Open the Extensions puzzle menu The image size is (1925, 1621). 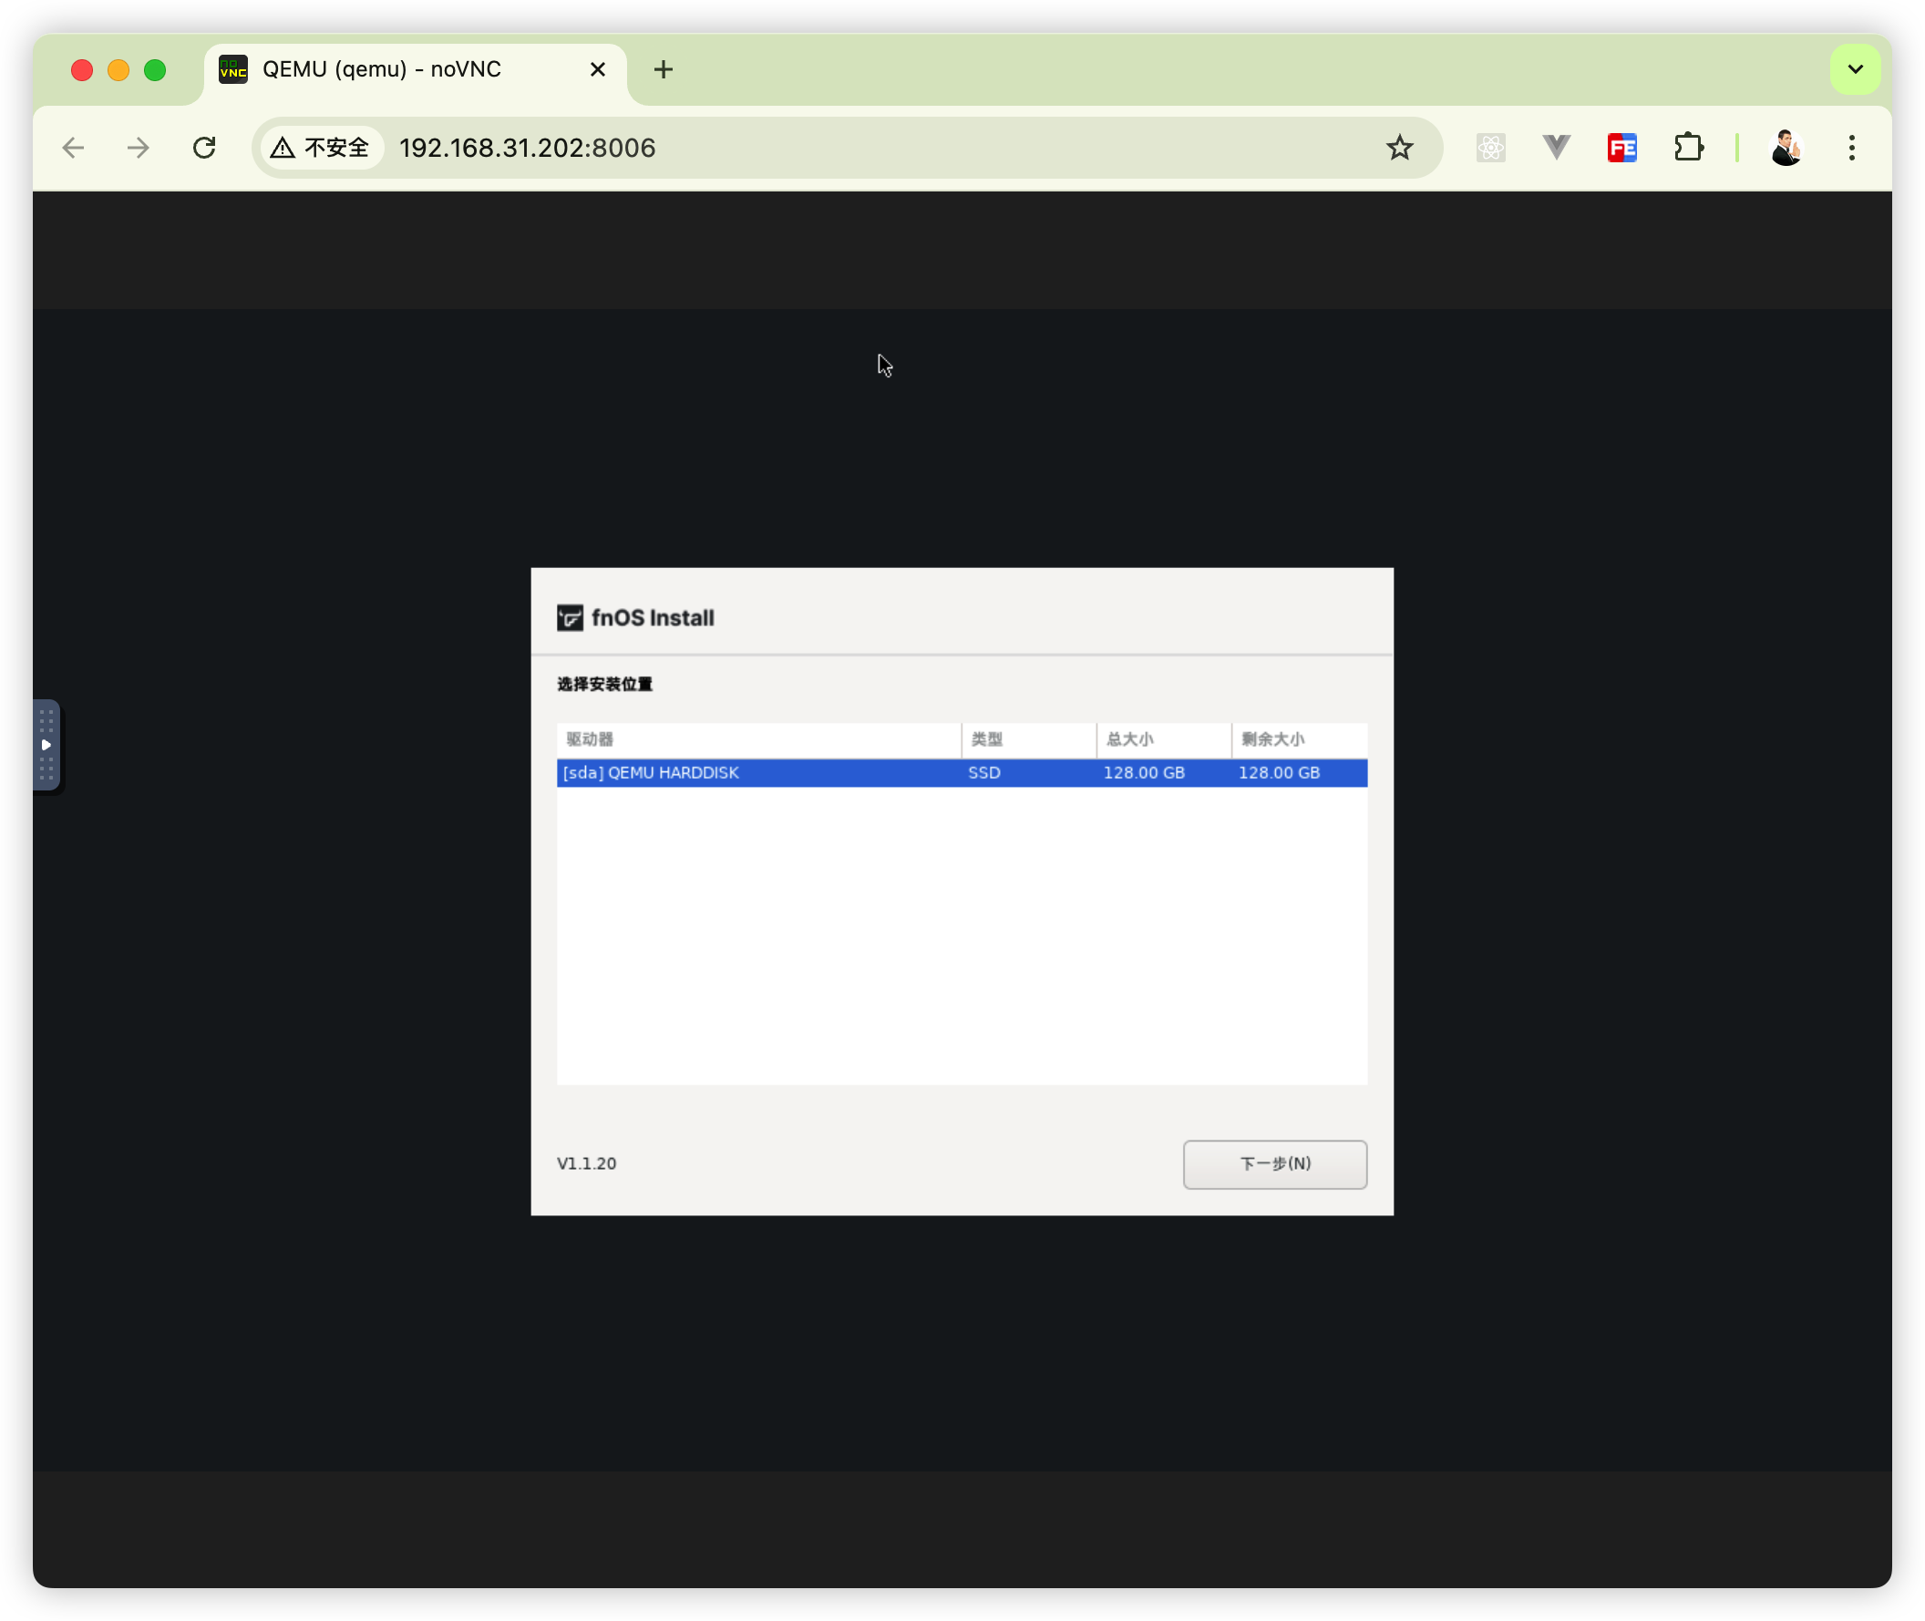coord(1688,148)
